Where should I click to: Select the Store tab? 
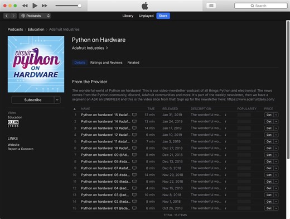pyautogui.click(x=163, y=16)
